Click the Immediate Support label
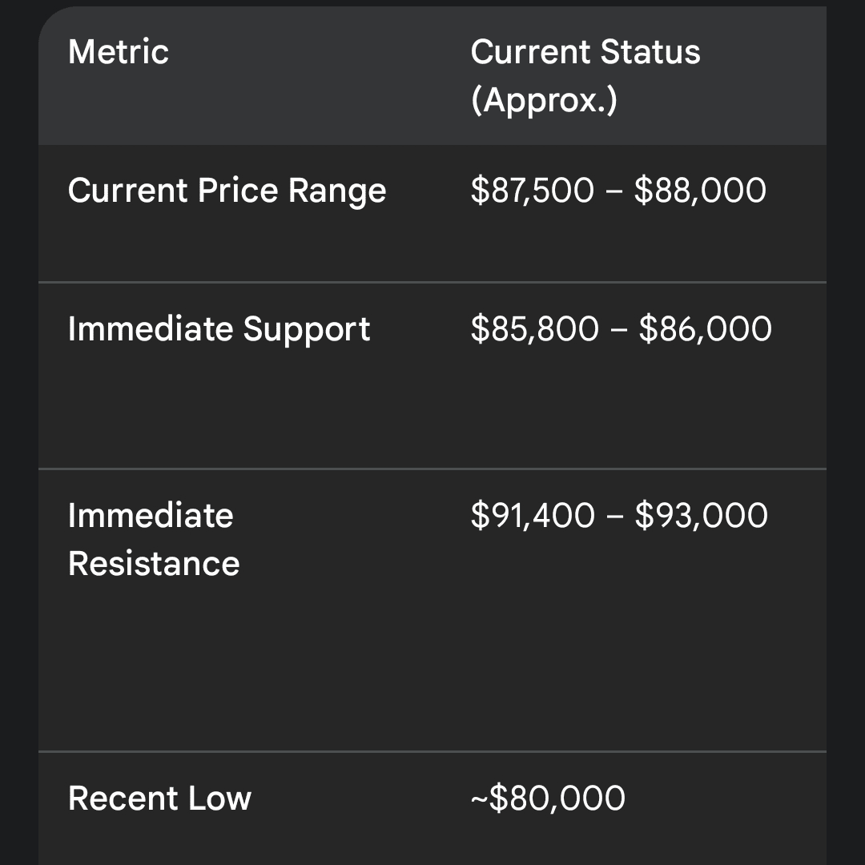This screenshot has width=865, height=865. [x=219, y=330]
